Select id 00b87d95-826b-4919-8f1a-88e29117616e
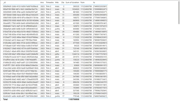Viewport: 180px width, 101px height. click(x=21, y=18)
